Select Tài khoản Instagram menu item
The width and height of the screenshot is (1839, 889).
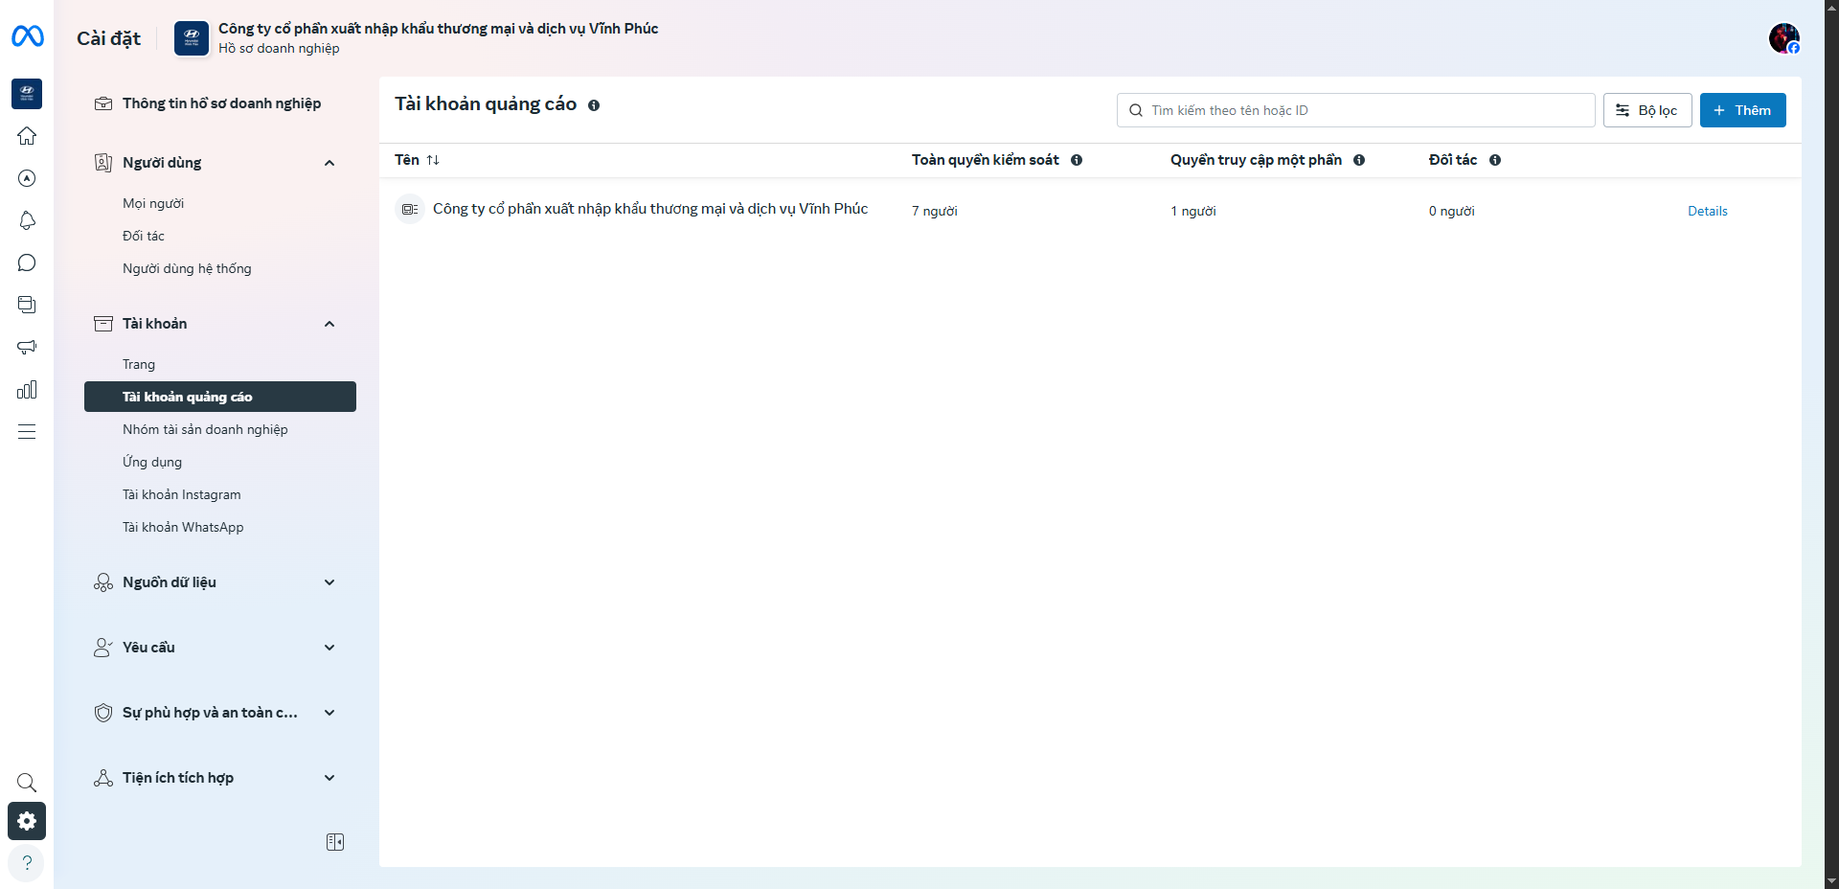pos(182,494)
